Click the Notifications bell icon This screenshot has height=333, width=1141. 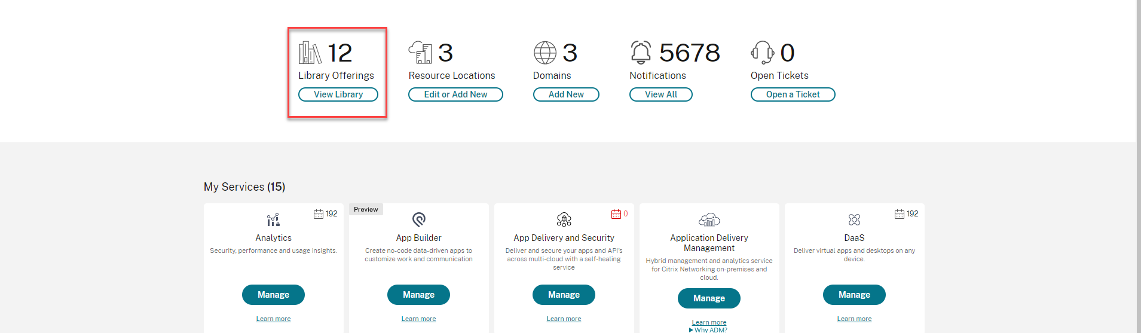pos(641,53)
